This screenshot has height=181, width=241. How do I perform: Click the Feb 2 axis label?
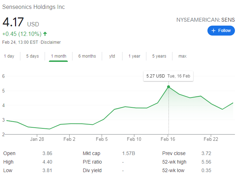[x=69, y=139]
